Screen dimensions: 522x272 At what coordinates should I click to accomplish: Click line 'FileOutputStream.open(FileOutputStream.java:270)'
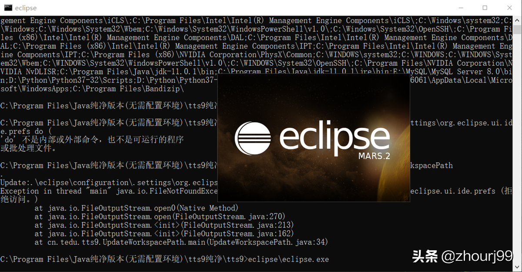pyautogui.click(x=160, y=216)
